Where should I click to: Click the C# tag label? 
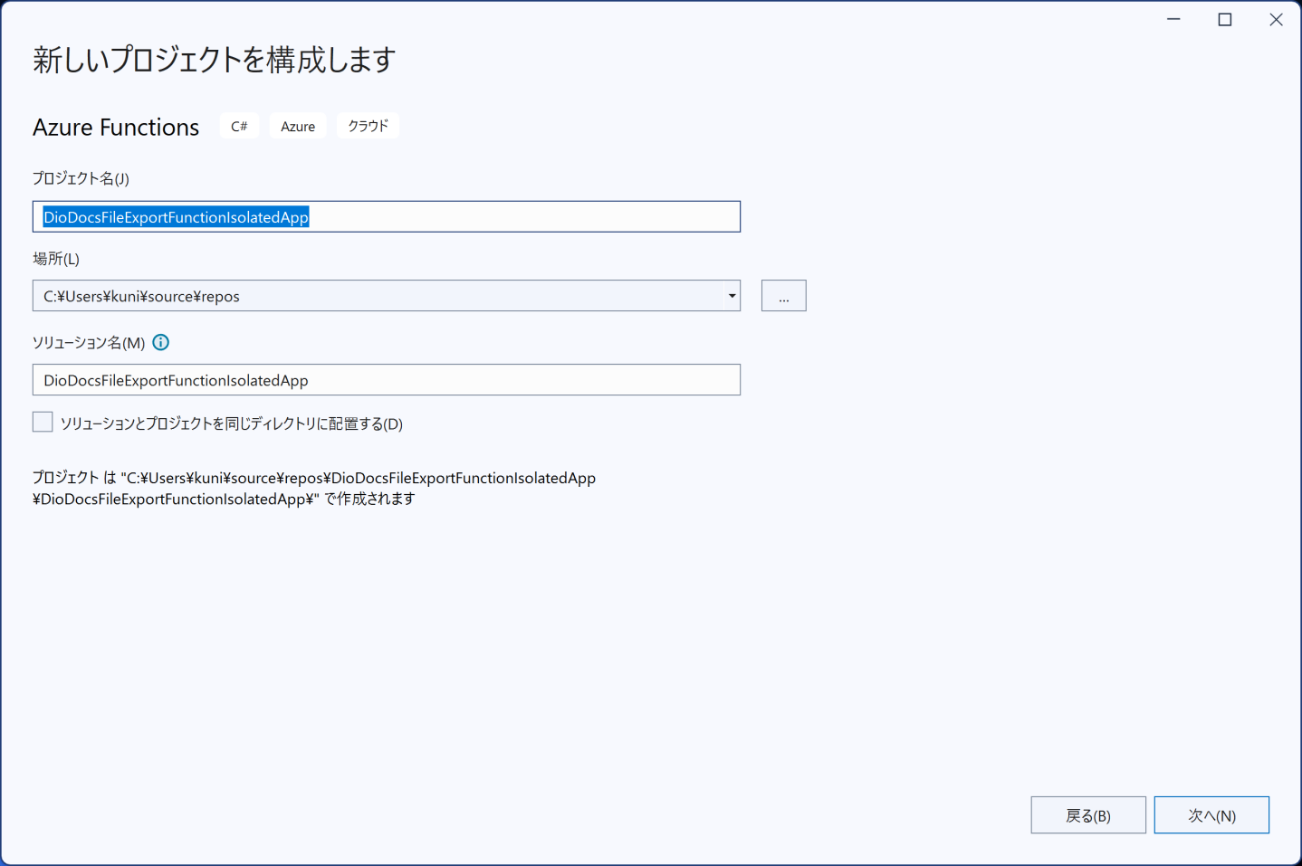coord(239,127)
